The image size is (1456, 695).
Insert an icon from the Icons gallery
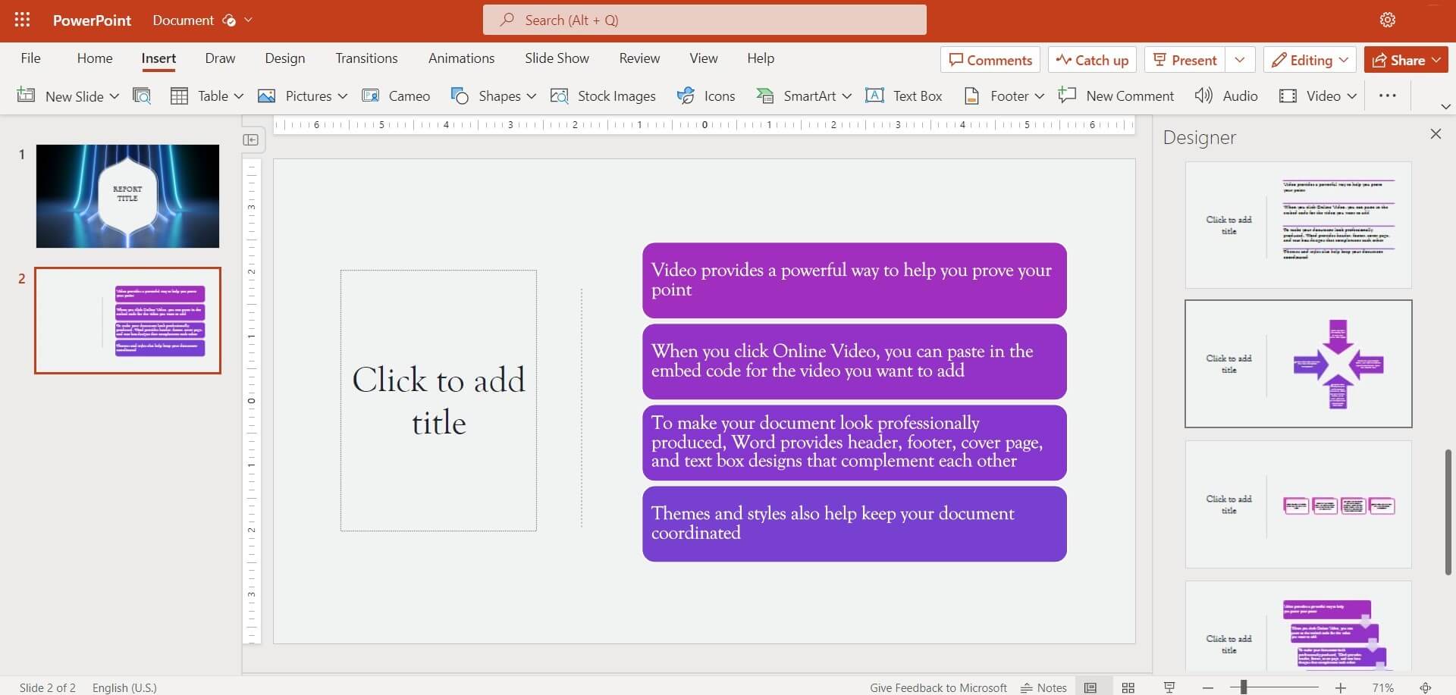pos(705,95)
